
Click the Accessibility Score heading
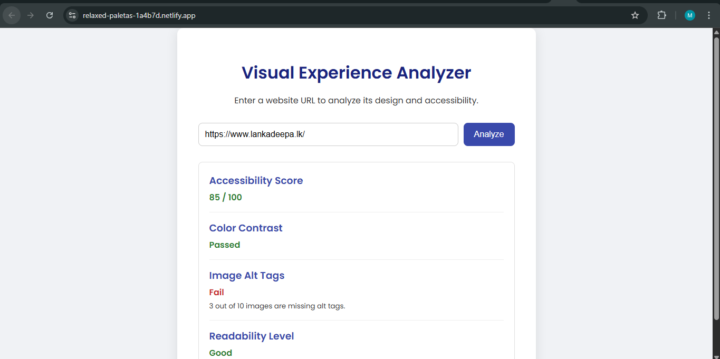click(256, 180)
